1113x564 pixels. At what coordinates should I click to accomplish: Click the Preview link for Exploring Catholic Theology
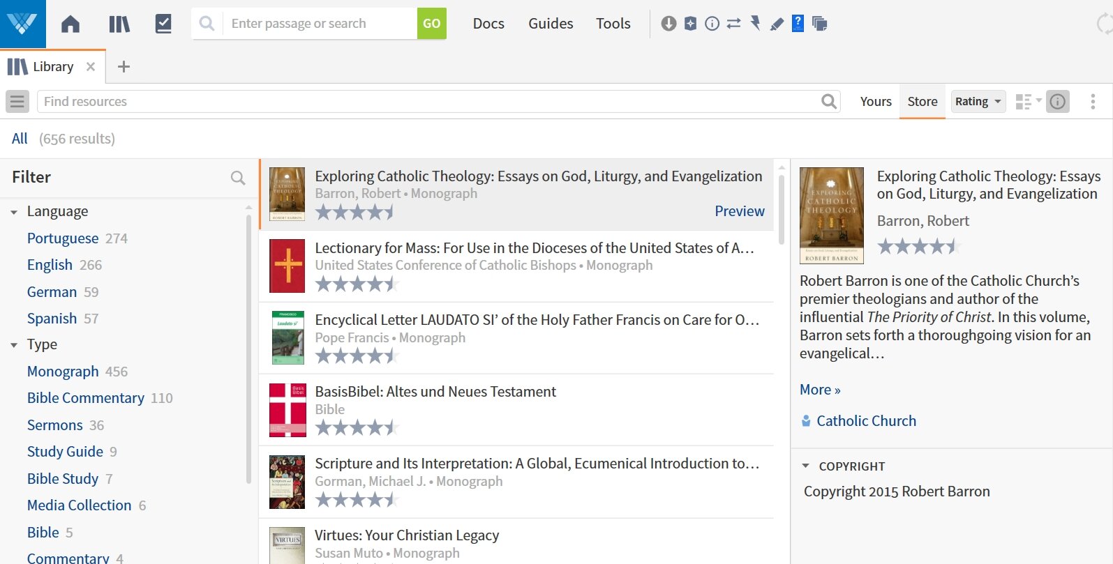(x=740, y=211)
